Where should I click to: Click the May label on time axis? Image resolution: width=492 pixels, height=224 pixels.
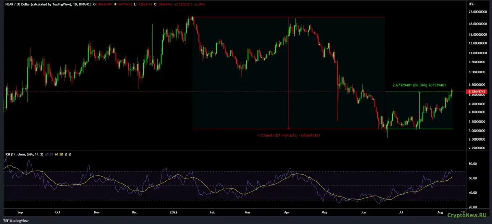324,213
